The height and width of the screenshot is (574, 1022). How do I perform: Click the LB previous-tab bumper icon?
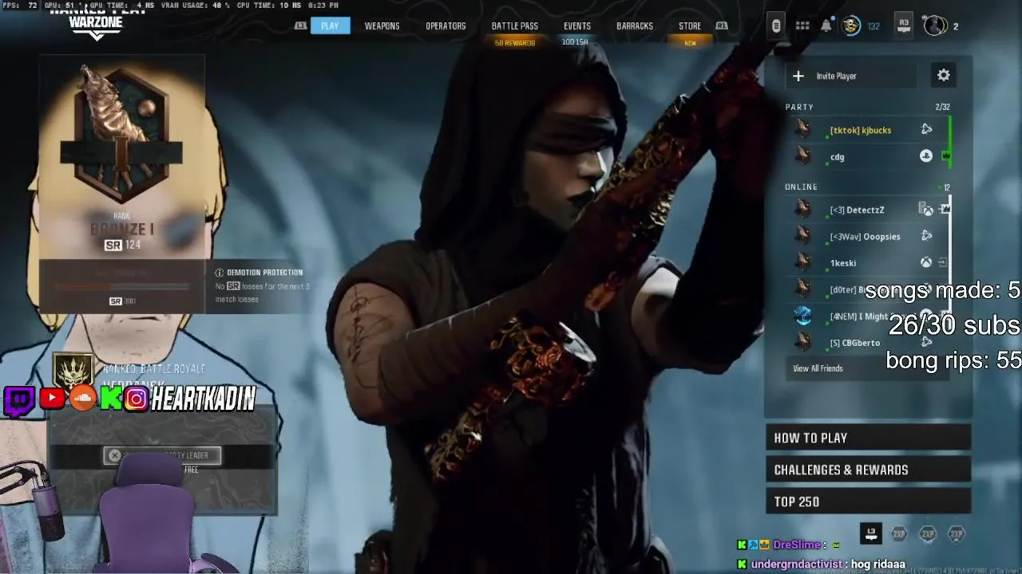300,26
